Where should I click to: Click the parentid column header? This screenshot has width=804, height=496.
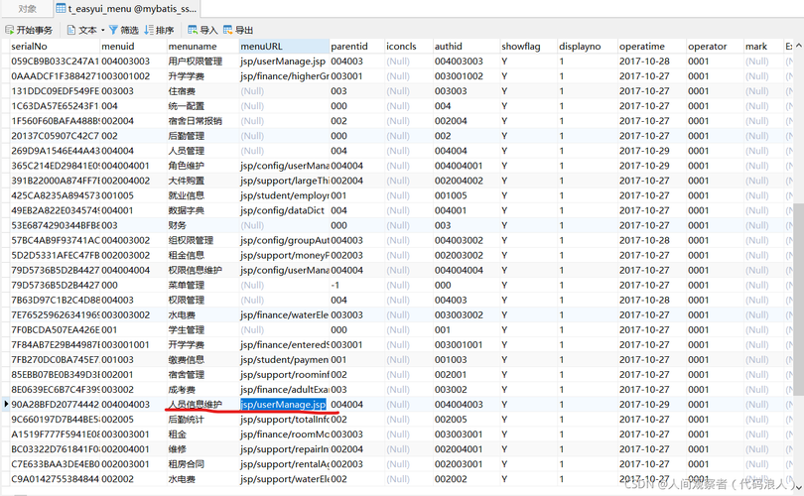point(357,46)
